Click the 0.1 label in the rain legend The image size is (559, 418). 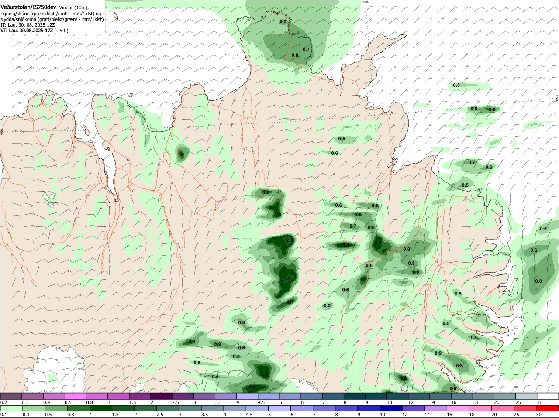(3, 415)
